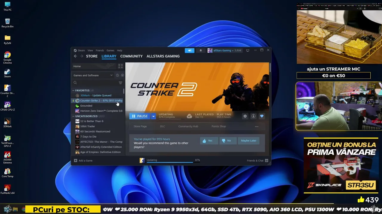Select CPUID CPU-Z desktop shortcut

(7, 106)
